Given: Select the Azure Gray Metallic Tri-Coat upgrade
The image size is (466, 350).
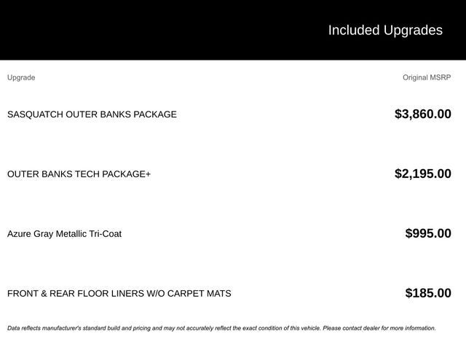Looking at the screenshot, I should (x=64, y=234).
